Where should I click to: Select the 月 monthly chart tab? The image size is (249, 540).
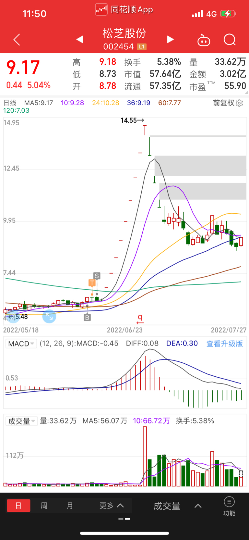(70, 506)
